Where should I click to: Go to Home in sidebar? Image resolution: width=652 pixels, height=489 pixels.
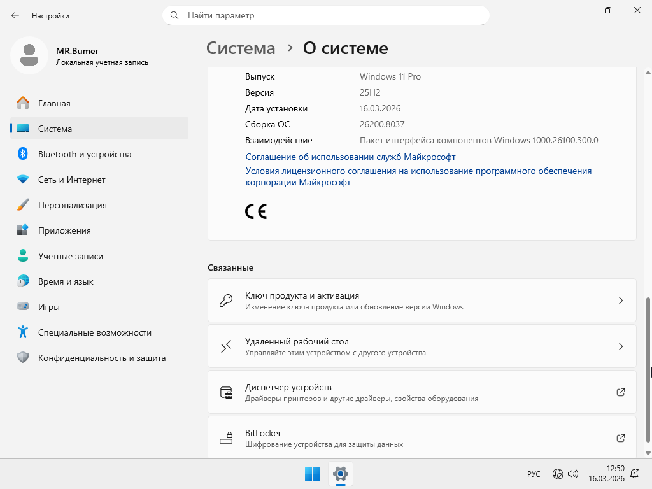[54, 103]
